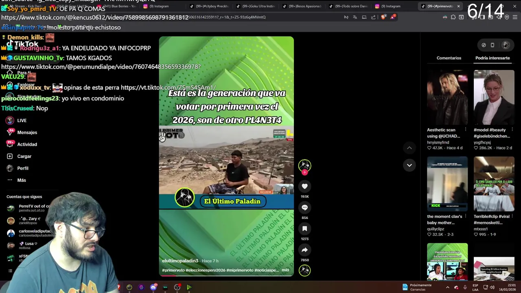The image size is (521, 293).
Task: Expand the caption with the más link
Action: click(x=285, y=270)
